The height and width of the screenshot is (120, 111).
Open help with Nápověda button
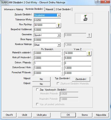[101, 115]
